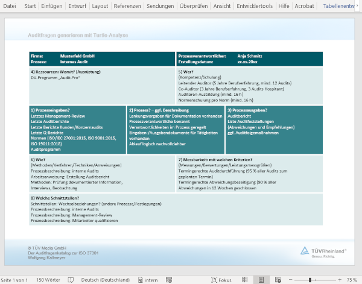Change language via 'Deutsch (Deutschland)'
362x284 pixels.
tap(105, 280)
